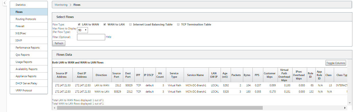Sort by Rule ID column

point(311,75)
